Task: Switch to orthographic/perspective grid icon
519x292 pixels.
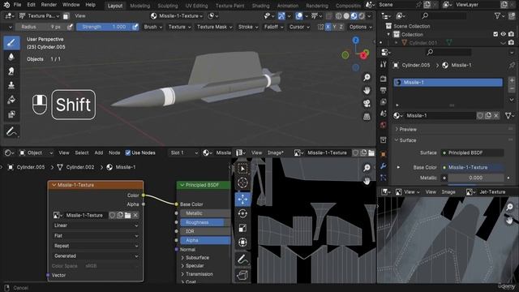Action: tap(367, 117)
